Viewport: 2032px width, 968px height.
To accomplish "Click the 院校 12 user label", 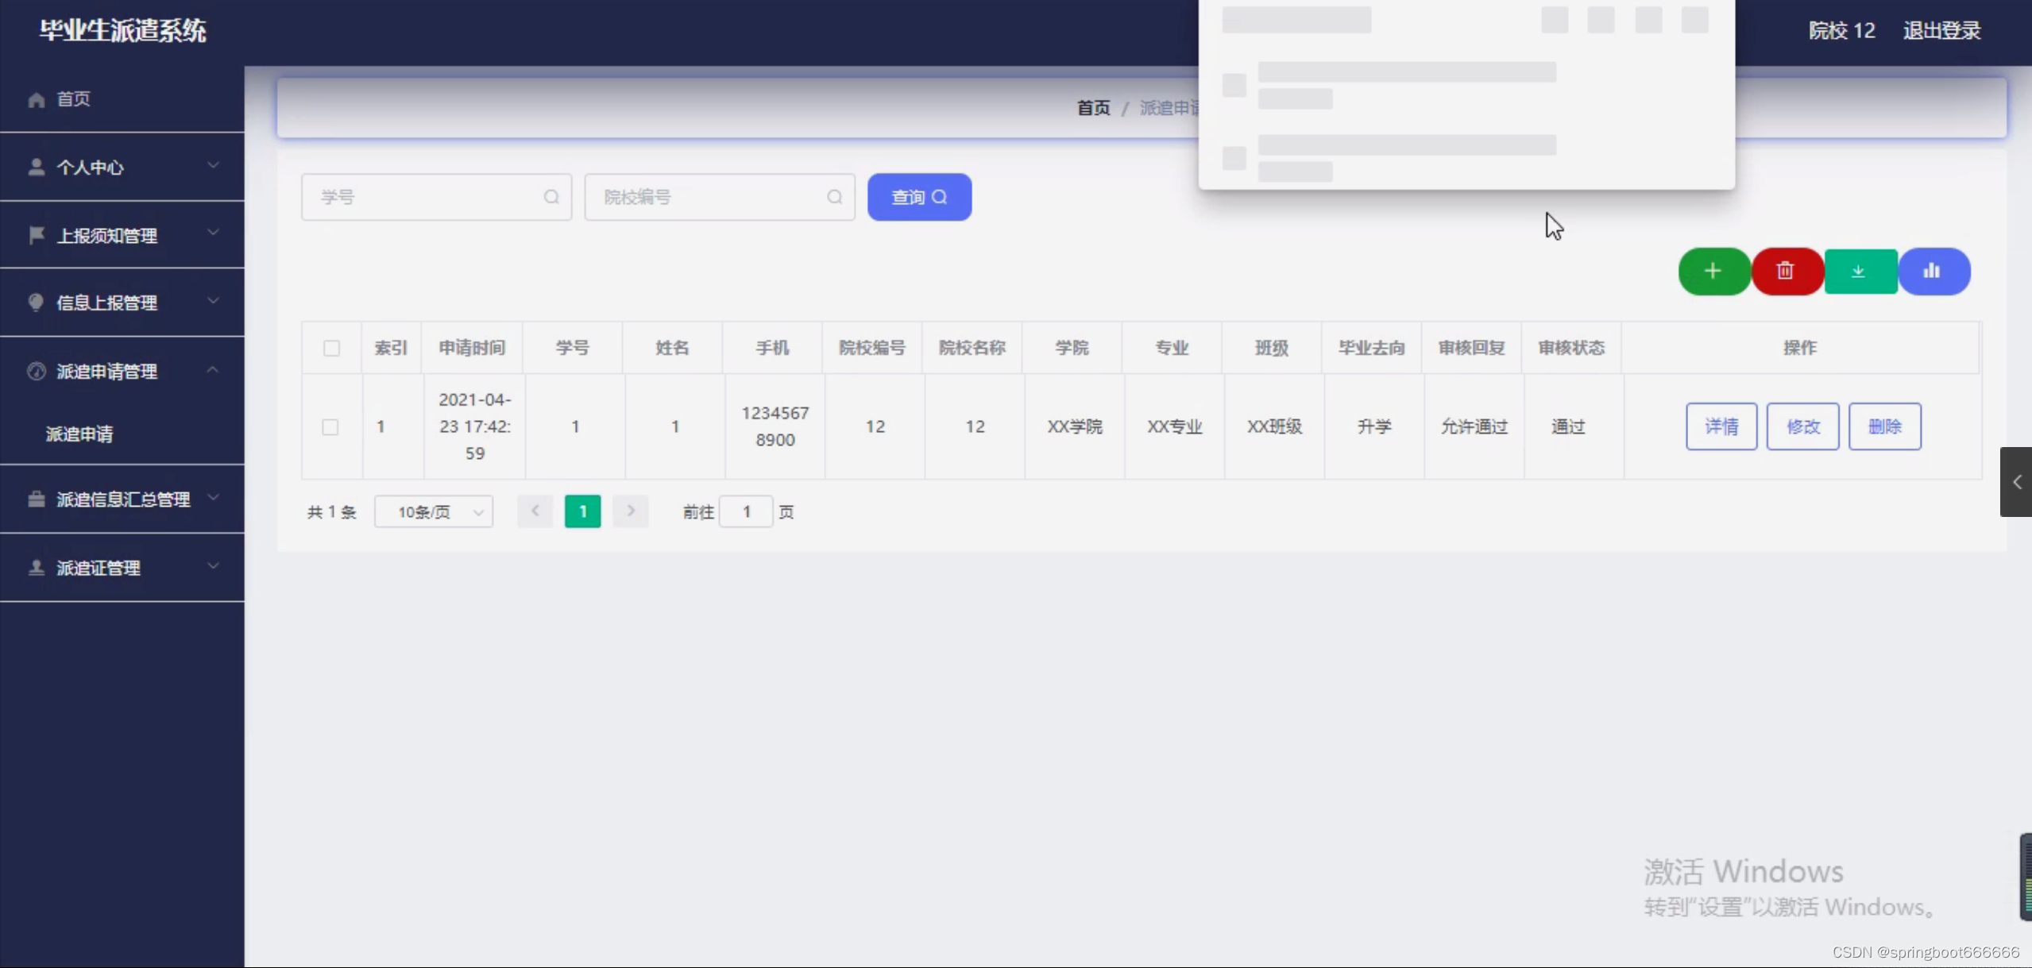I will 1841,31.
